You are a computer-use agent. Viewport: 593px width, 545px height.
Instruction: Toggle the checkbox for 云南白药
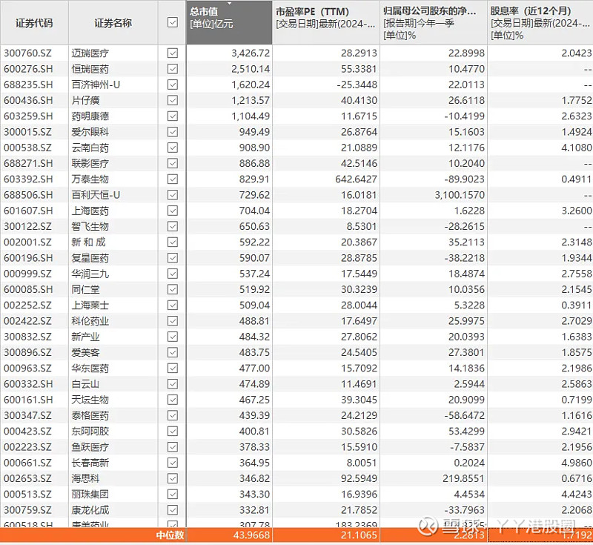coord(173,148)
